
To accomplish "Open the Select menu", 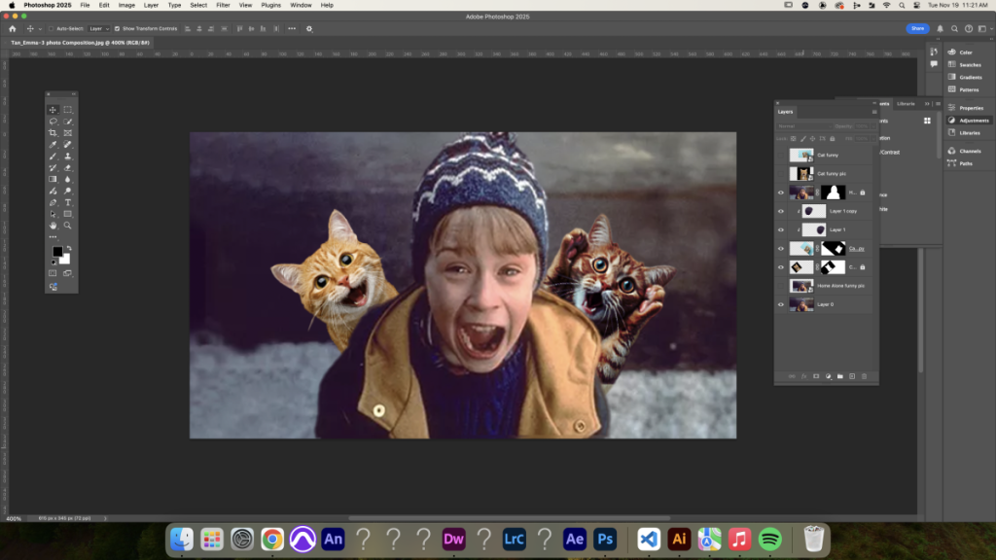I will pos(198,5).
